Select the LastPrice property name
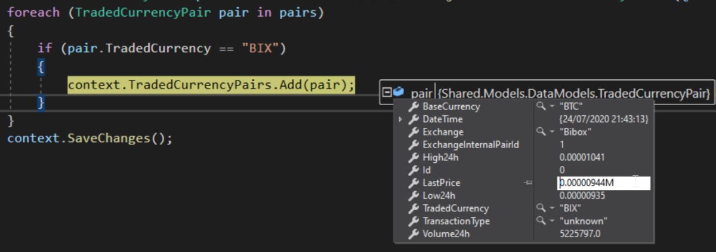This screenshot has height=252, width=716. pos(442,183)
